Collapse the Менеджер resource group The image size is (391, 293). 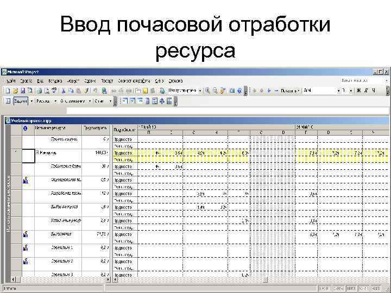(37, 152)
